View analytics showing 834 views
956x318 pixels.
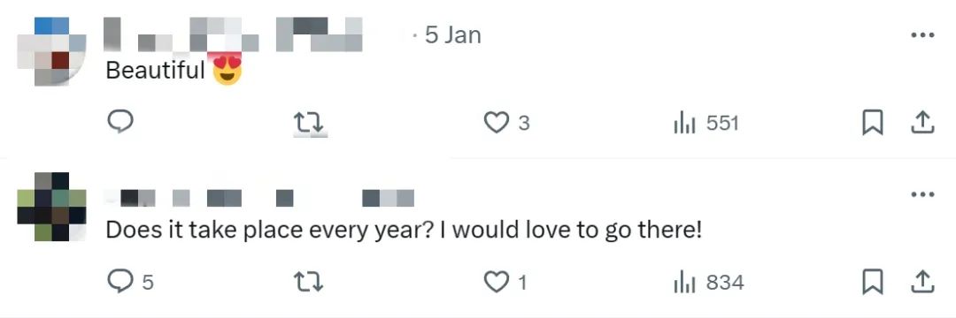(x=708, y=282)
